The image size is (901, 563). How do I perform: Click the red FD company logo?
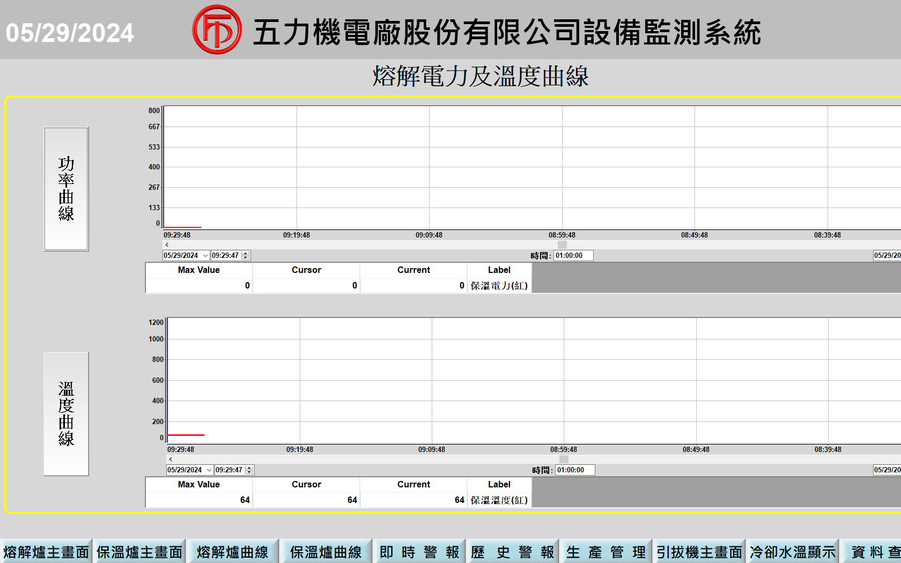tap(217, 30)
